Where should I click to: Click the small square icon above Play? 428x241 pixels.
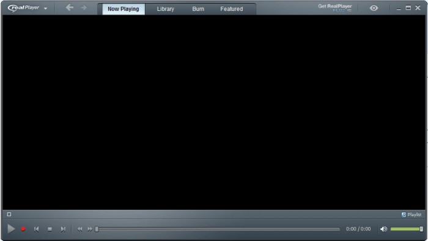point(9,214)
